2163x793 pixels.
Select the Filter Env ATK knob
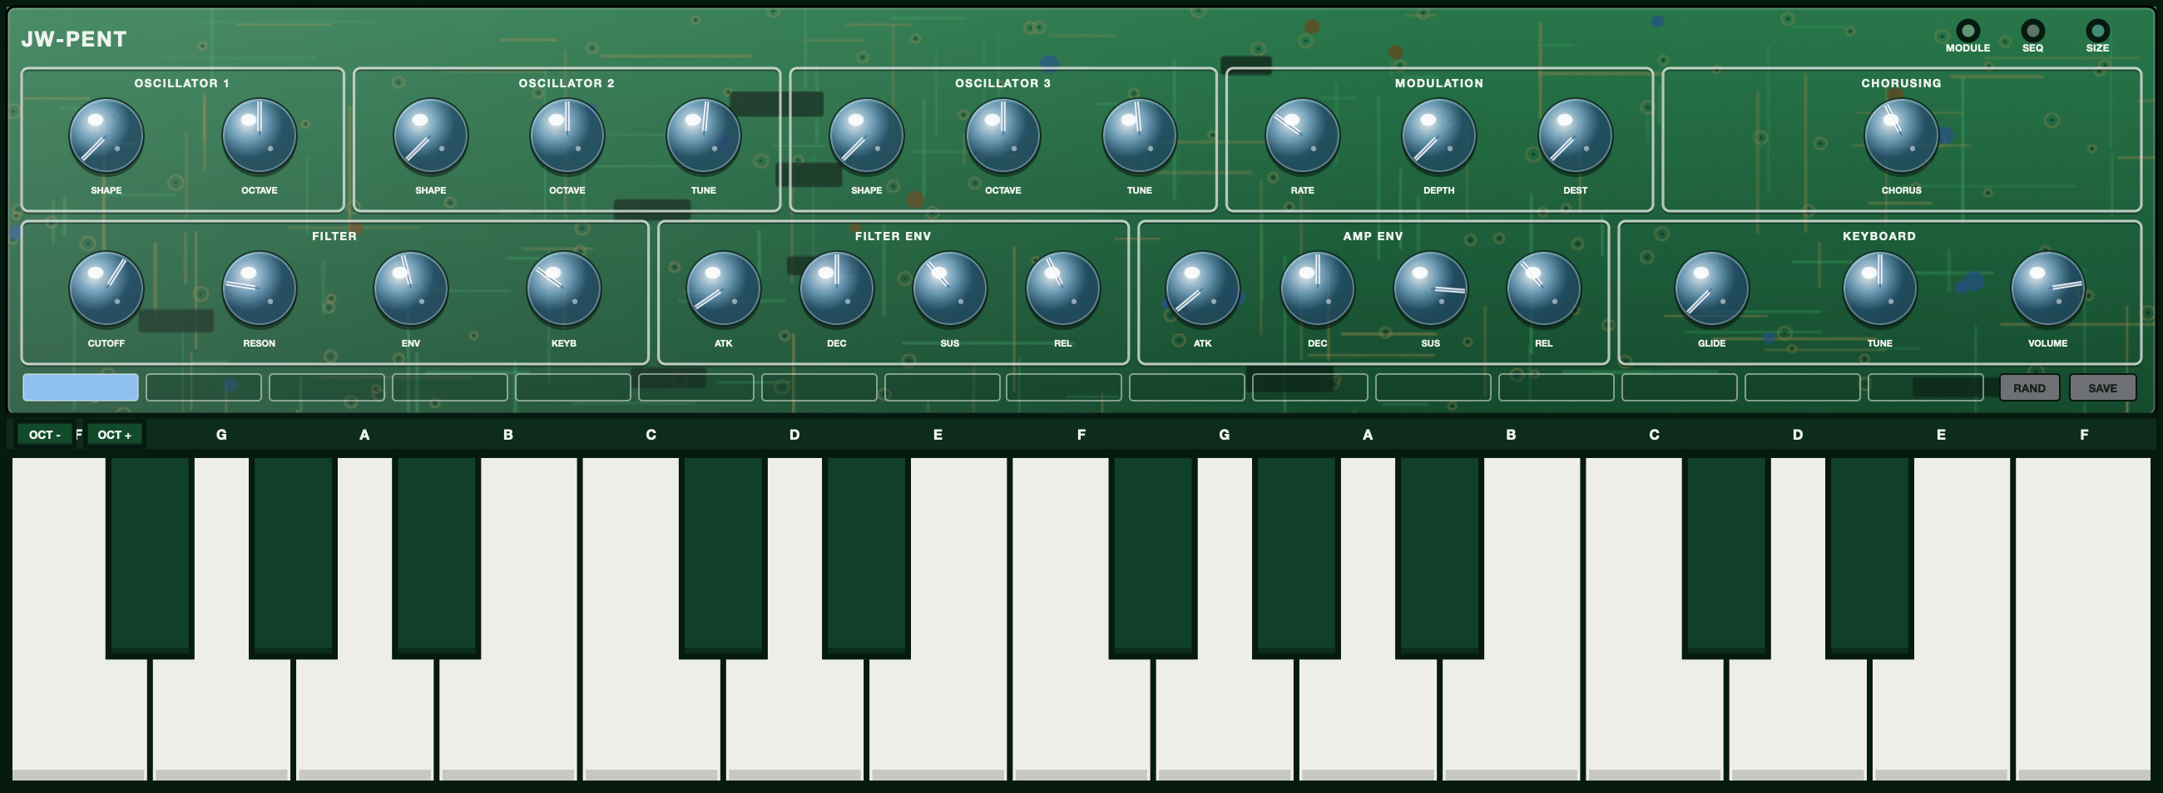(x=723, y=288)
